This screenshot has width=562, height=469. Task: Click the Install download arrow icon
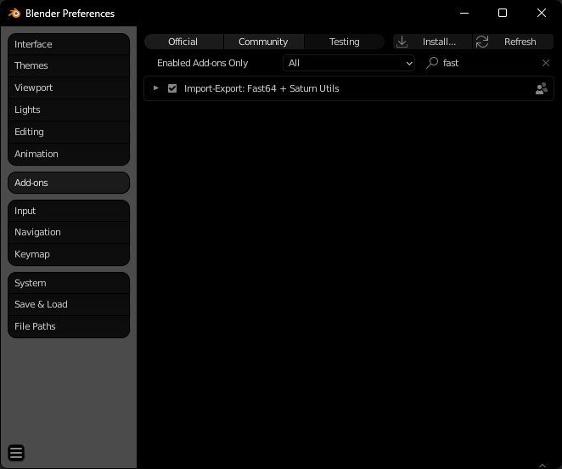[402, 42]
